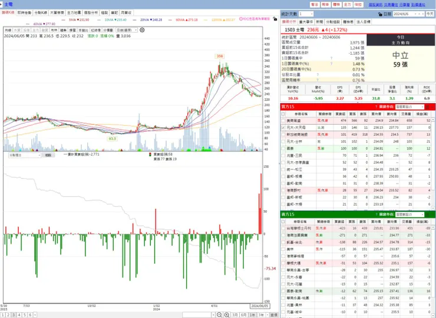Set chart range to 1年
436x318 pixels.
click(252, 315)
